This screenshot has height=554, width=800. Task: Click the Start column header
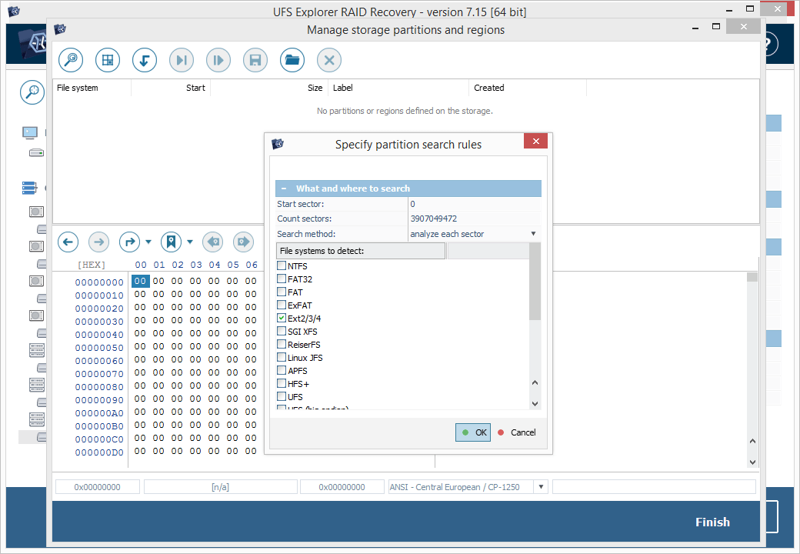[171, 88]
